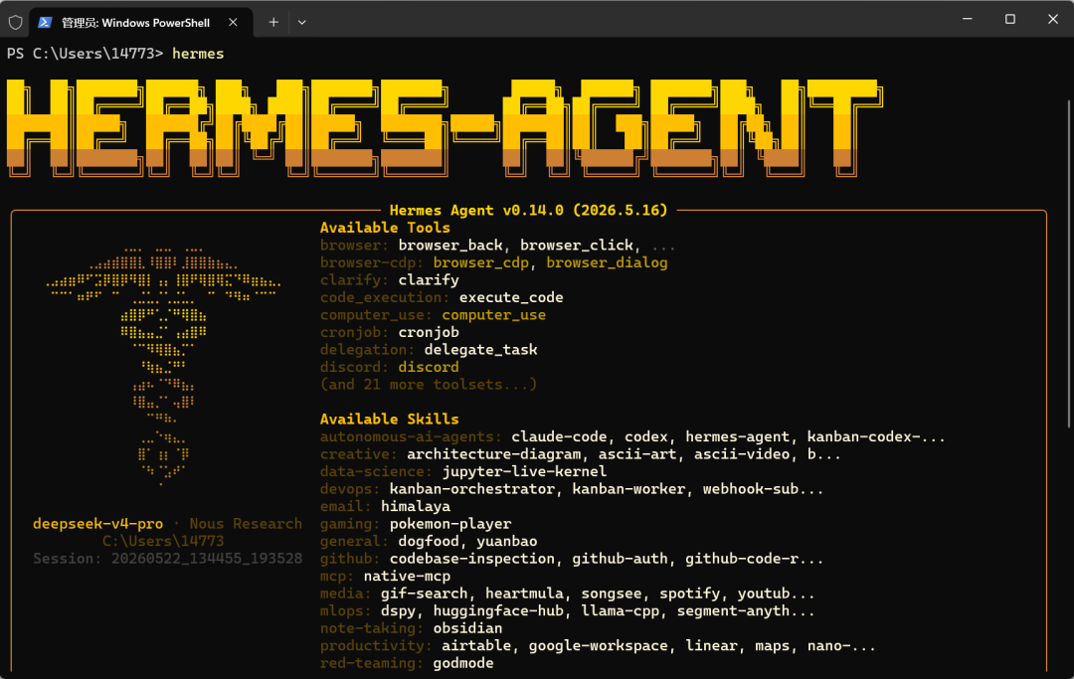Click the 'execute_code' tool name
Screen dimensions: 1074x679
[511, 298]
